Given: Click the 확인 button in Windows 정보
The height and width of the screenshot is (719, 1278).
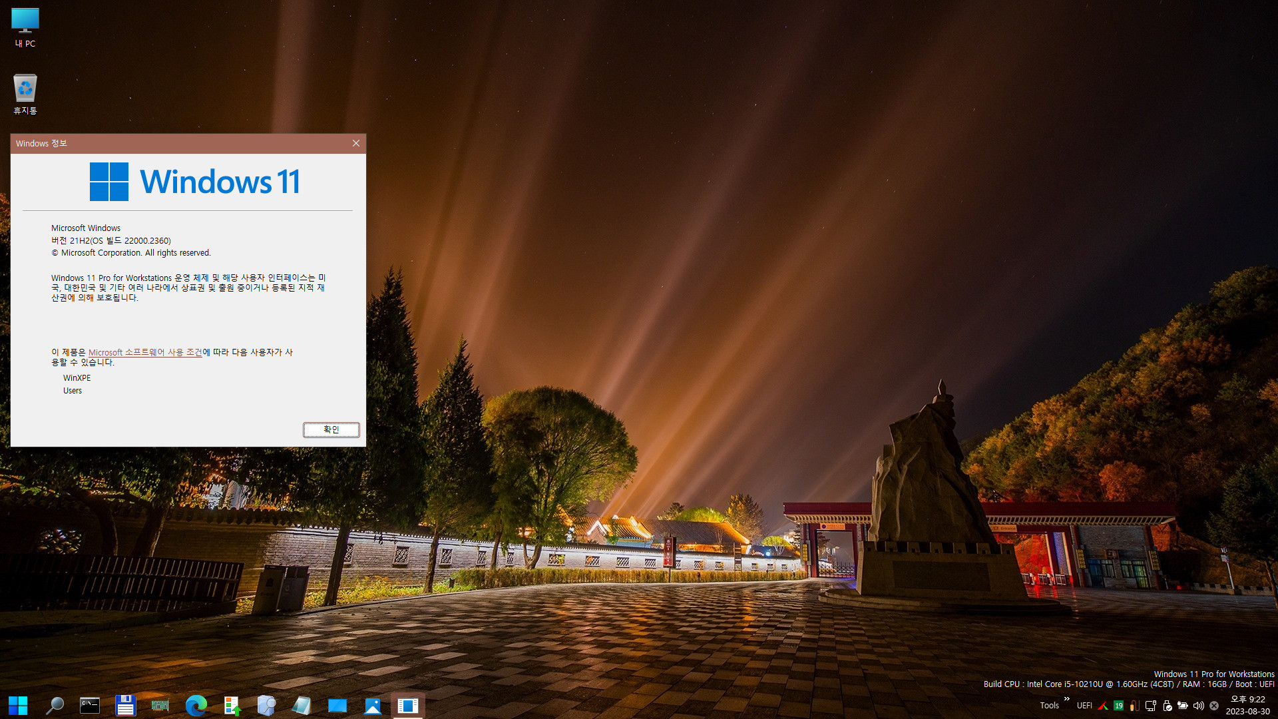Looking at the screenshot, I should click(331, 429).
